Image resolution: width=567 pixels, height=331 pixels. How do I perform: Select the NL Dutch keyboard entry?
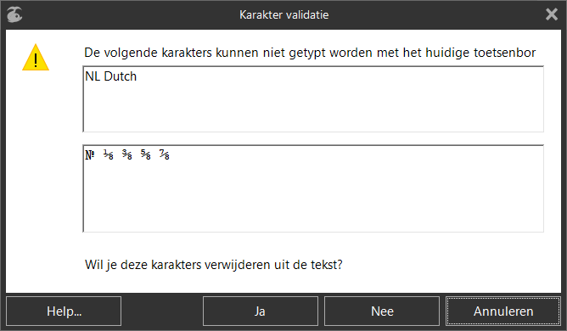pyautogui.click(x=111, y=76)
